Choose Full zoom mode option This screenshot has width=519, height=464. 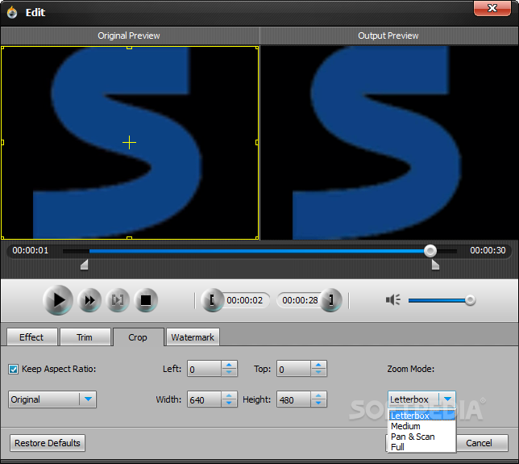[421, 447]
